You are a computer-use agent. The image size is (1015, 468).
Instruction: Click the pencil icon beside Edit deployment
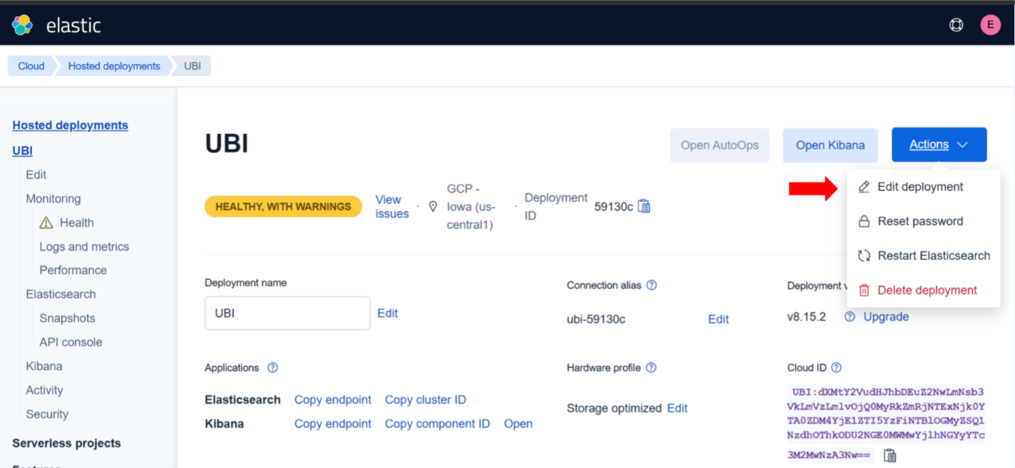tap(864, 187)
